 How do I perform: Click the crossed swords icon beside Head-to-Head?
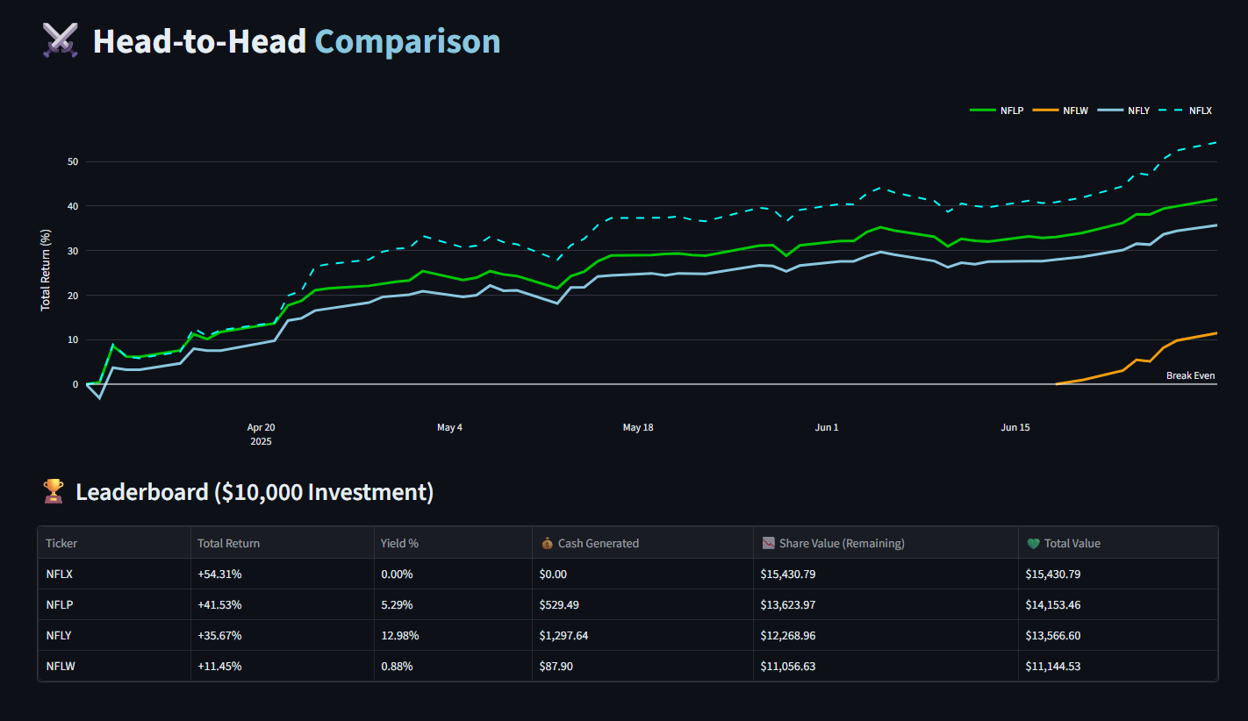pyautogui.click(x=60, y=41)
